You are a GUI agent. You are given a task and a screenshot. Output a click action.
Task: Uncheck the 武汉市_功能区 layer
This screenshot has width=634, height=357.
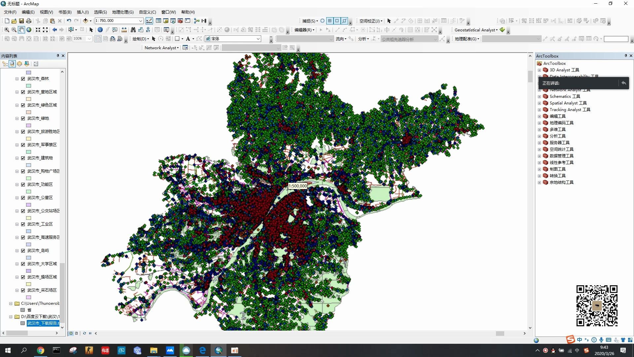pyautogui.click(x=23, y=184)
